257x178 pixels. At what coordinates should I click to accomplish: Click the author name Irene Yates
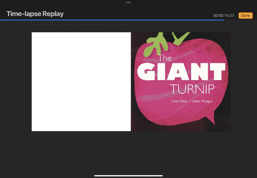[x=179, y=101]
